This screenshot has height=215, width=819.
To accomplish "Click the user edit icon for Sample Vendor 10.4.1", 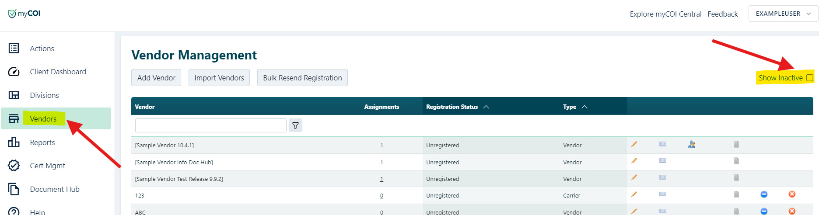I will coord(691,144).
